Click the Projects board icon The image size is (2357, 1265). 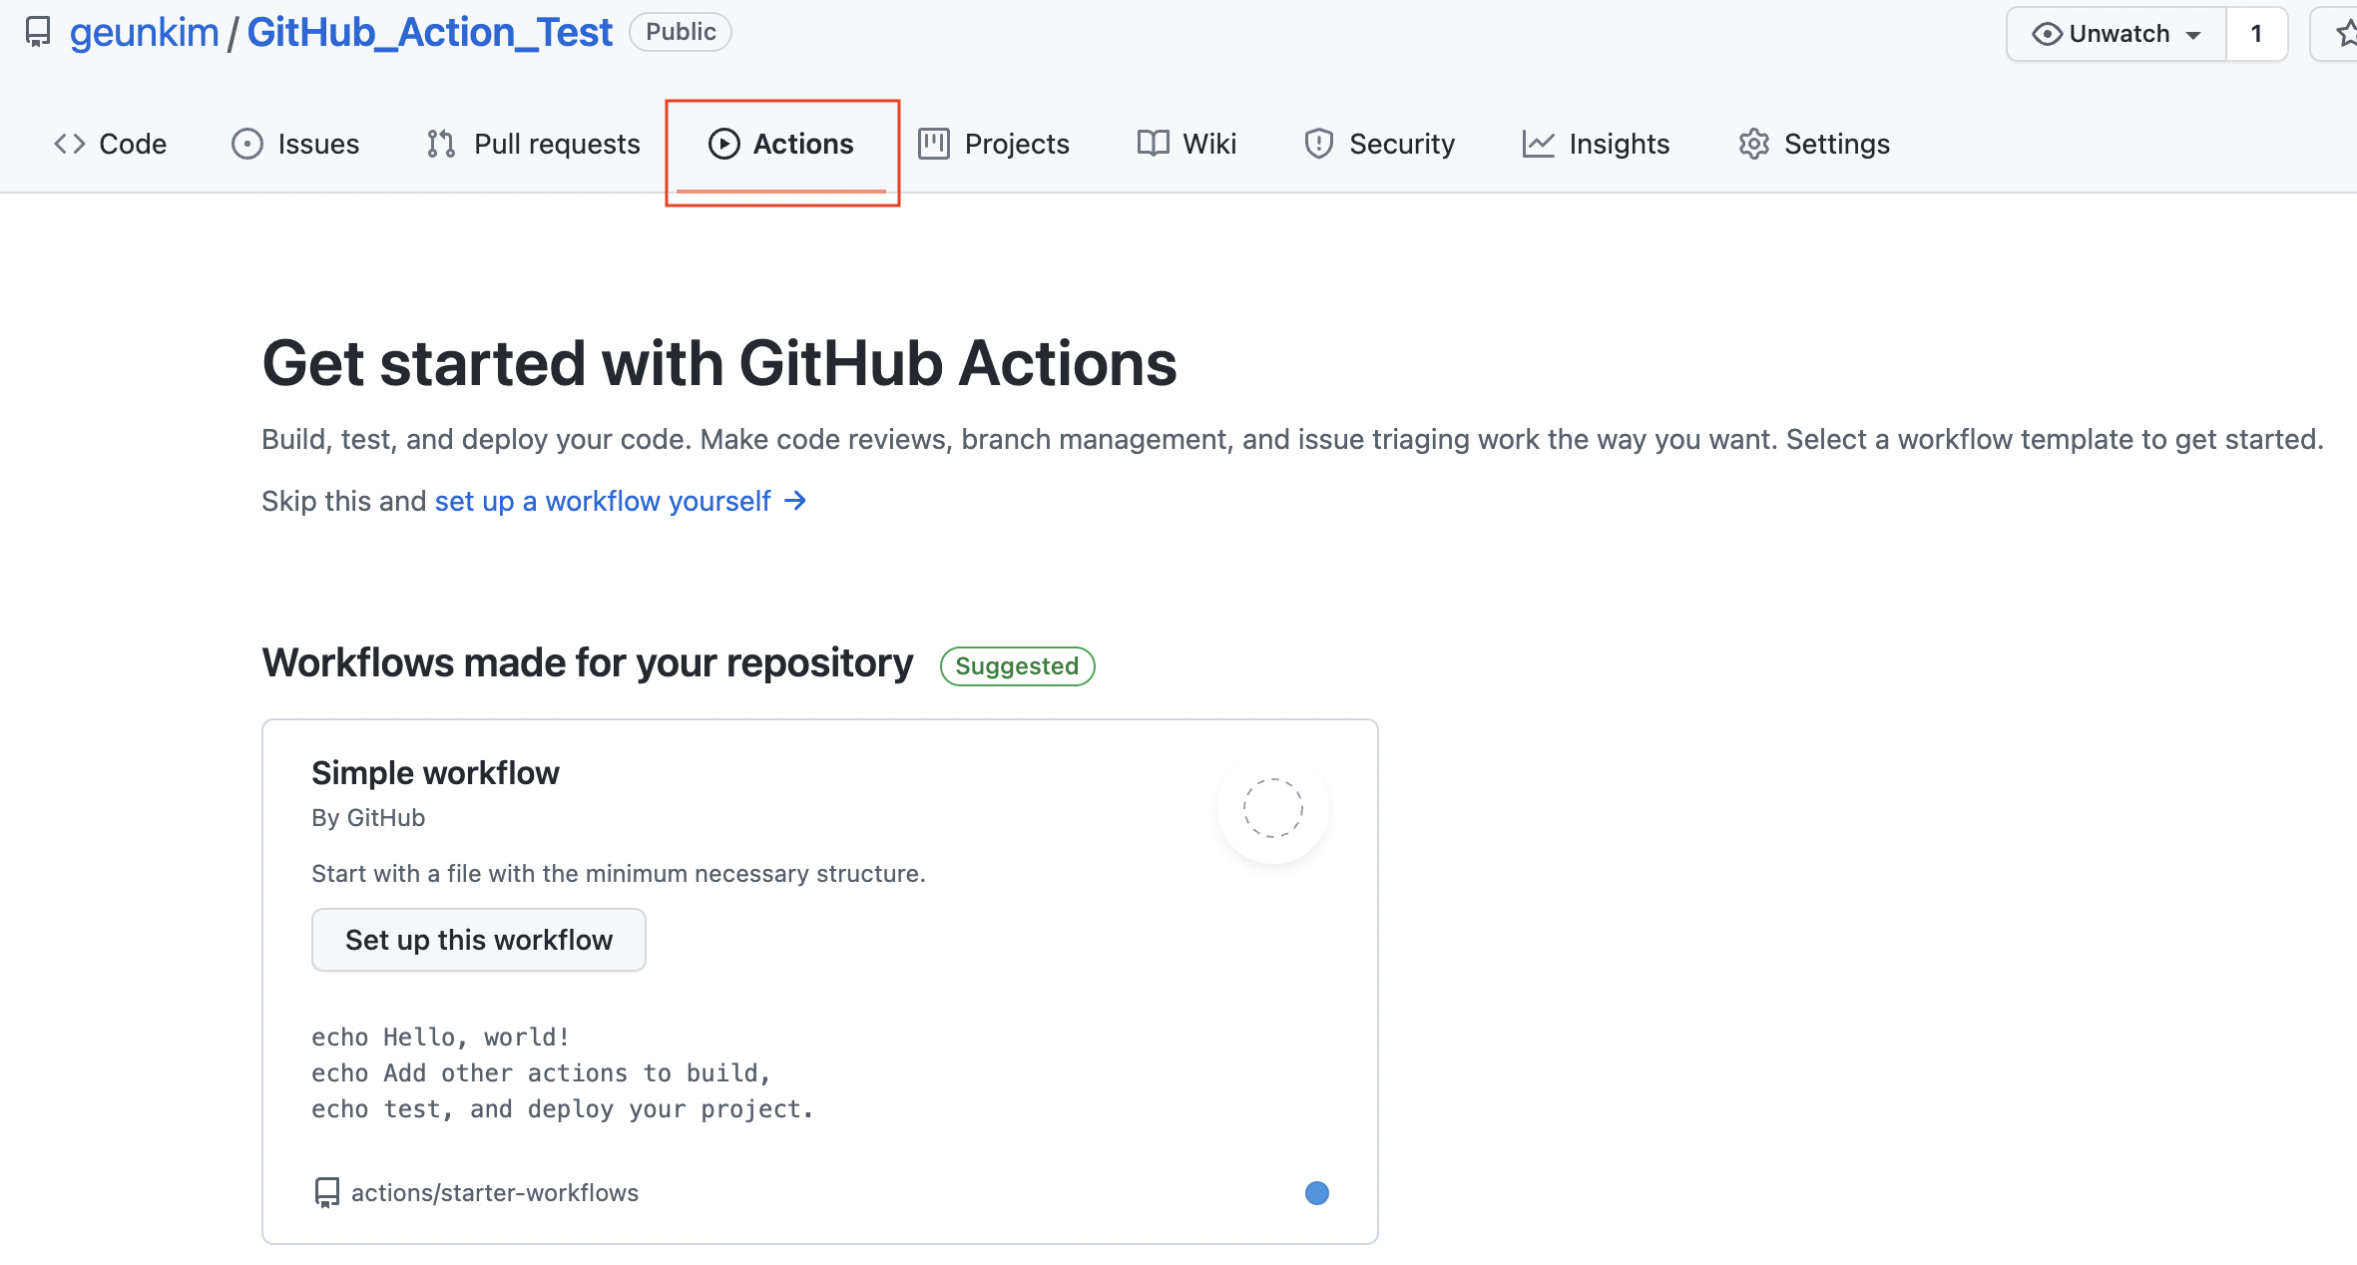click(933, 144)
